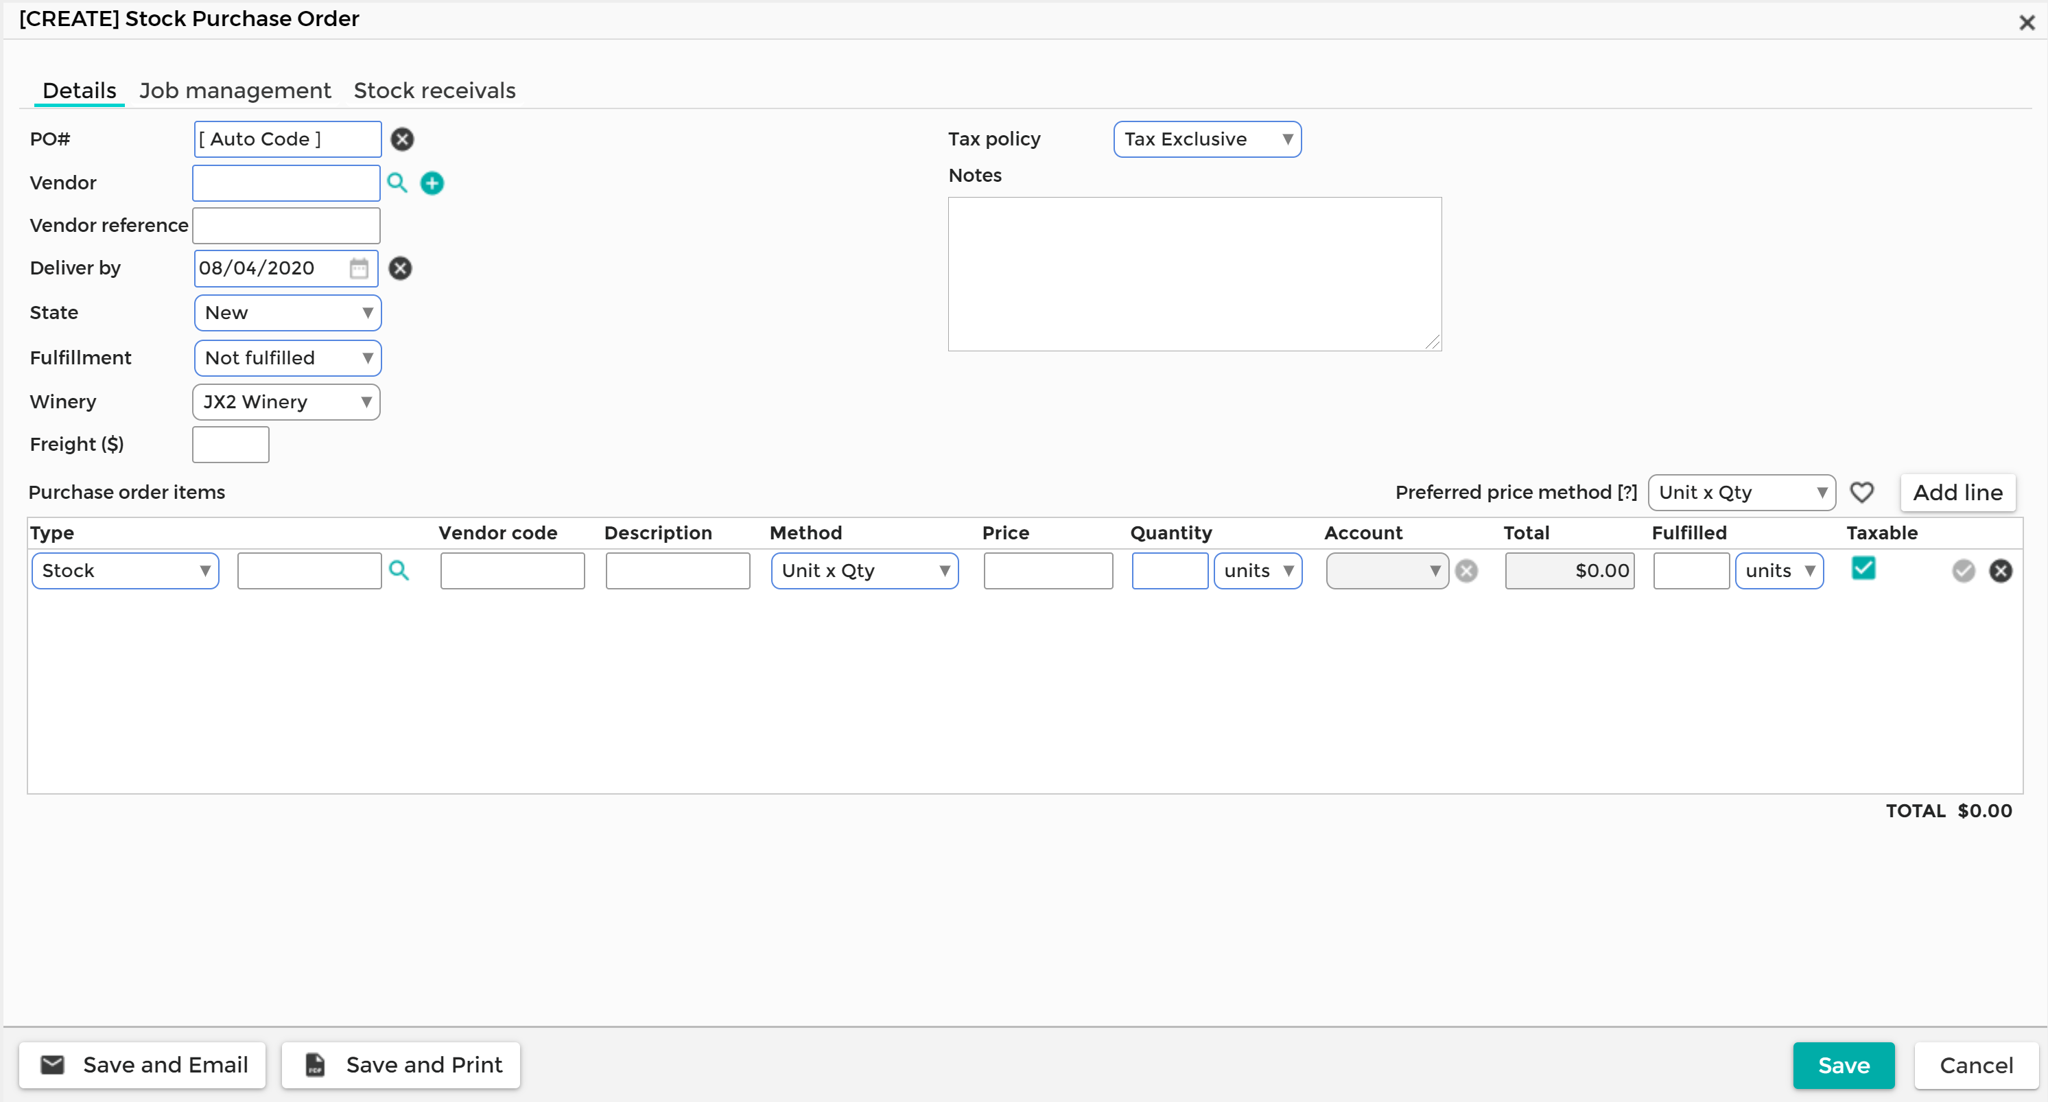Switch to the Job management tab
This screenshot has width=2048, height=1102.
click(235, 91)
